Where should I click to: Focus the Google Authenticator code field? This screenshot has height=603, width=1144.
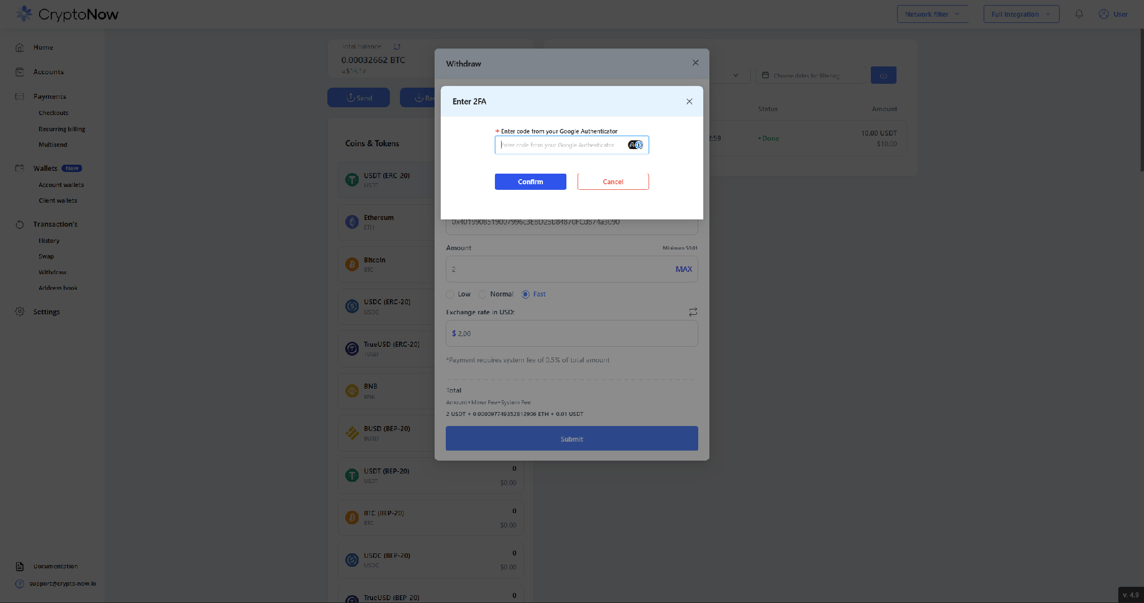[571, 145]
